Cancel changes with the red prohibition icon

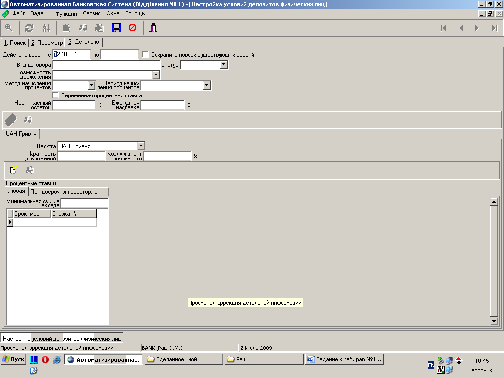[133, 28]
